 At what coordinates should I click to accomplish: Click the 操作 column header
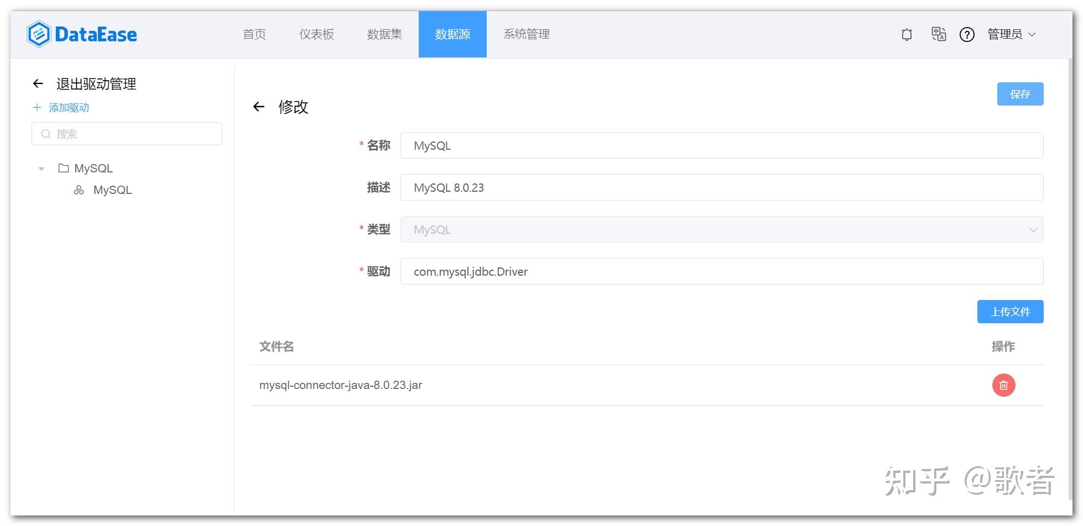tap(1003, 346)
